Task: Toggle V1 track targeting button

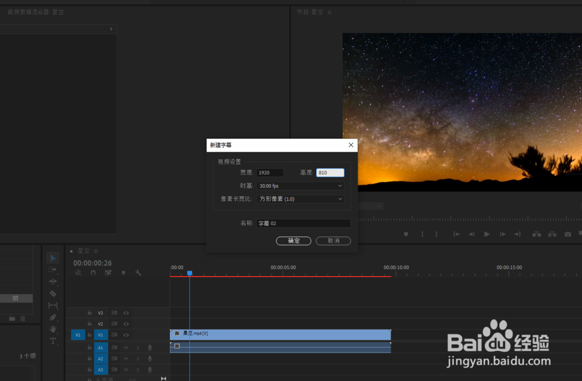Action: (x=101, y=335)
